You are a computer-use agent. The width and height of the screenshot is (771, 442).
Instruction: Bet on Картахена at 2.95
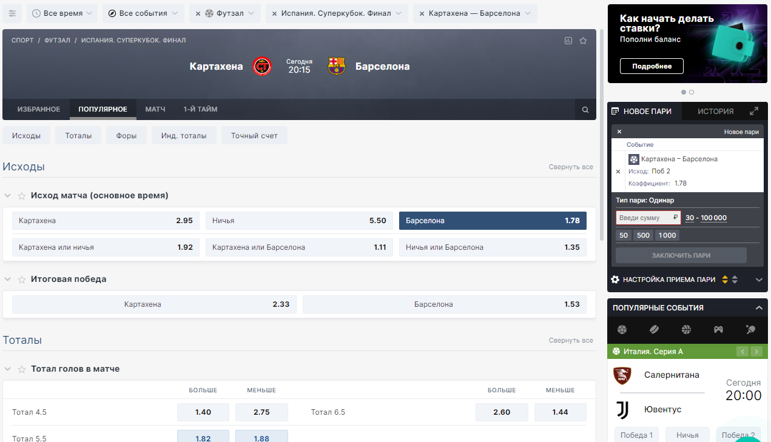point(106,221)
